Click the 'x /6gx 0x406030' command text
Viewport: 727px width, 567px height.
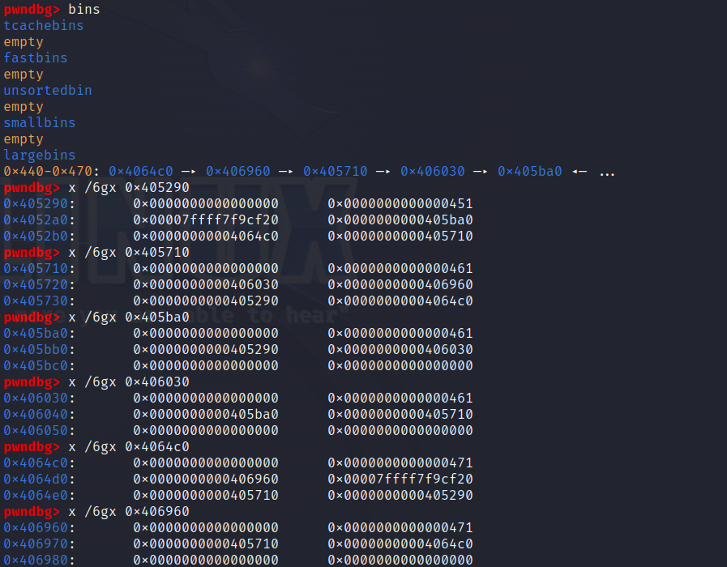pos(128,382)
